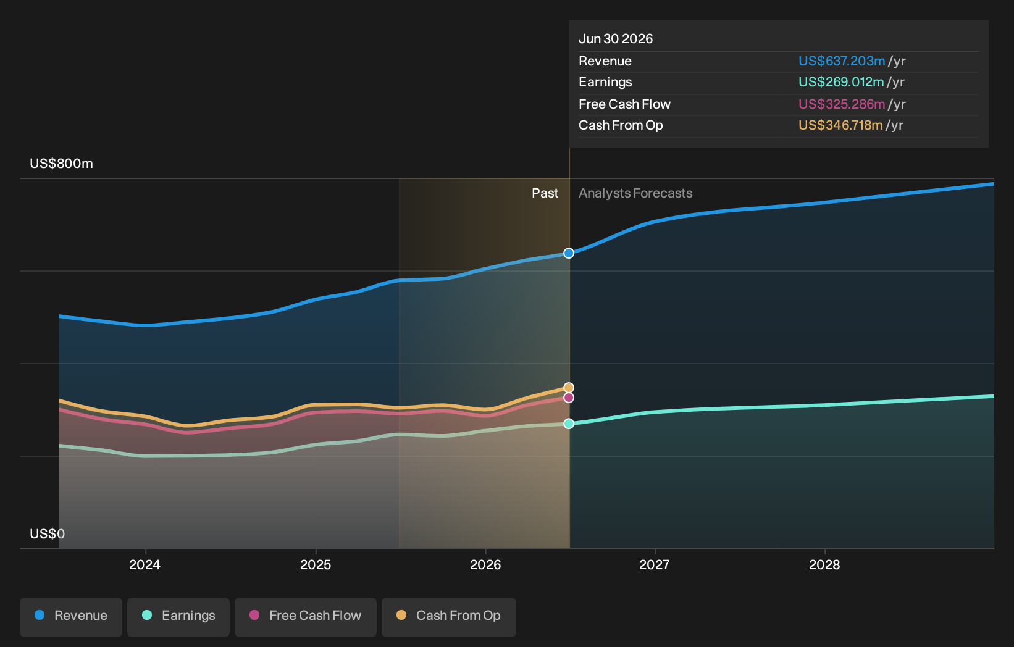The height and width of the screenshot is (647, 1014).
Task: Click the US$800m y-axis label
Action: (x=61, y=164)
